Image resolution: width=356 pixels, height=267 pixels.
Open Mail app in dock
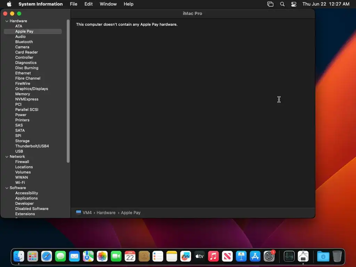74,256
